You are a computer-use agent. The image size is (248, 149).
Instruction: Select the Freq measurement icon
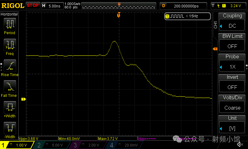(9, 45)
